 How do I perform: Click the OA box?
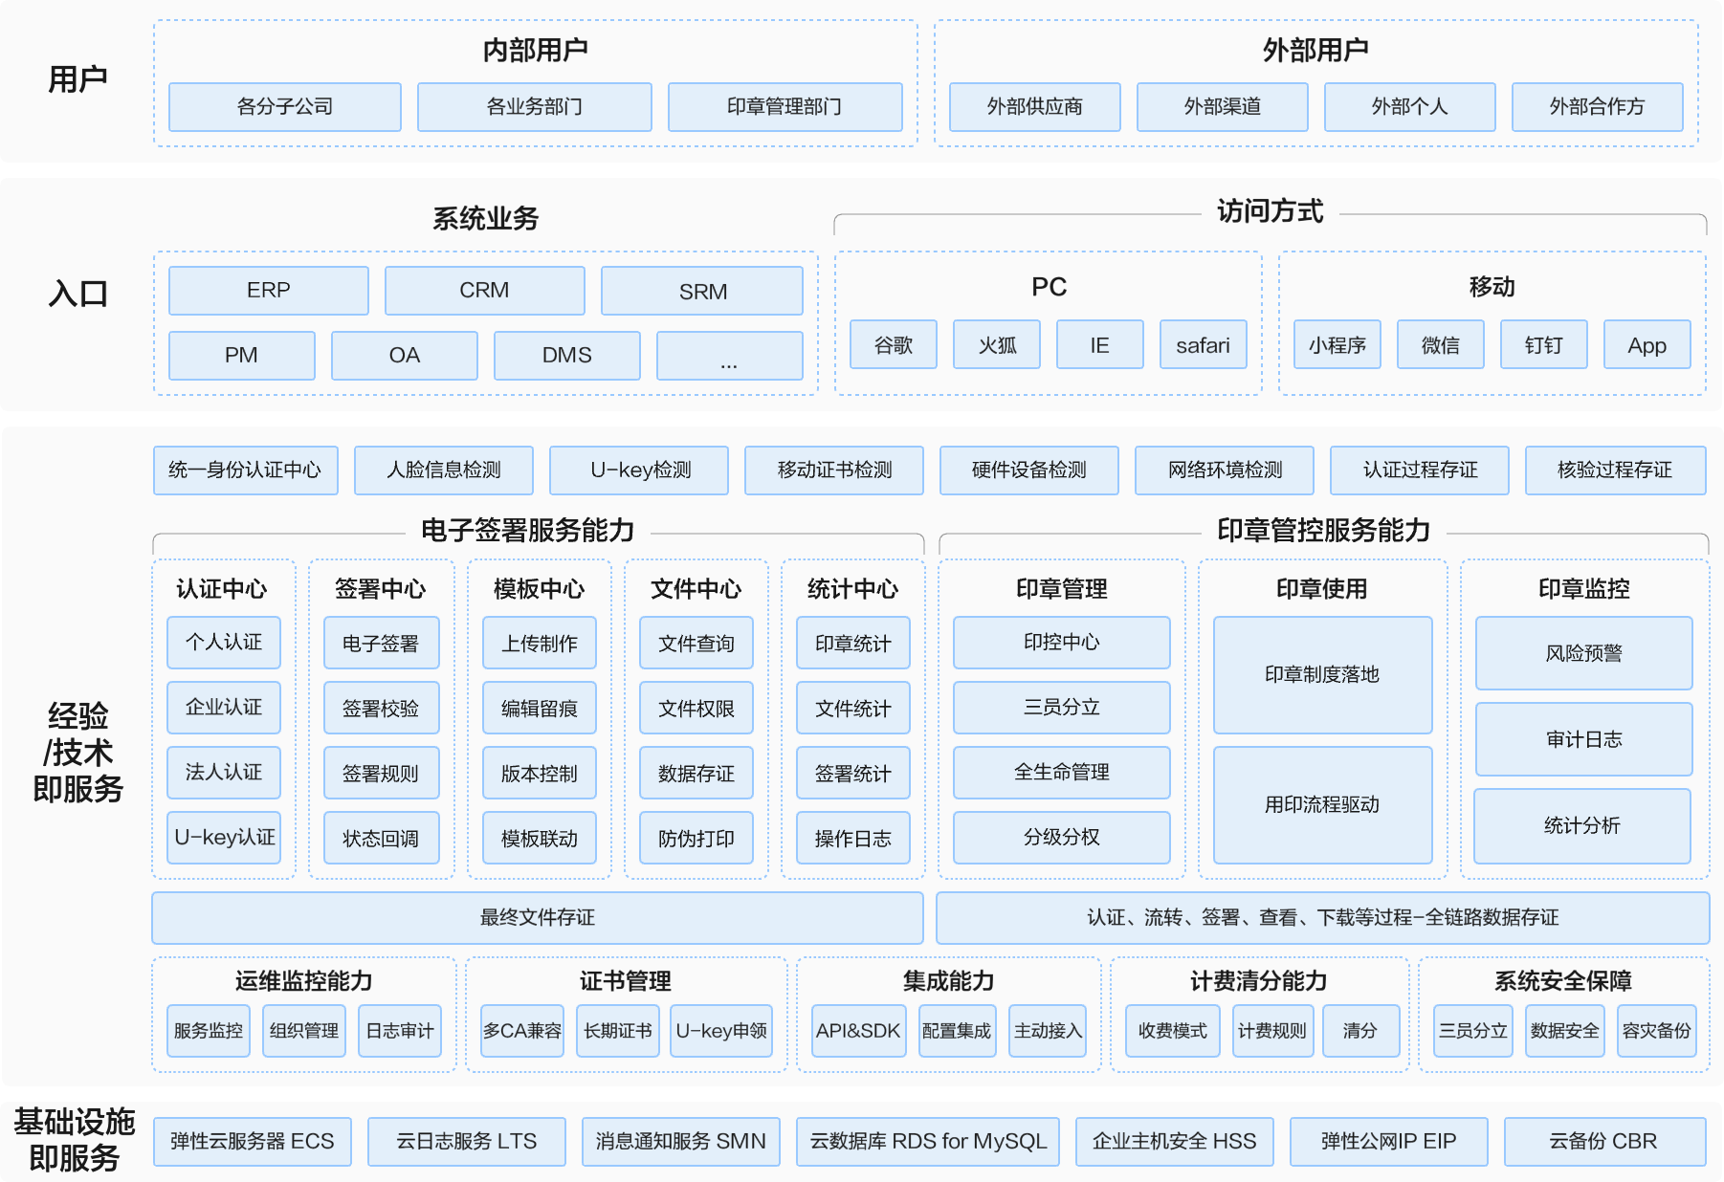point(405,355)
